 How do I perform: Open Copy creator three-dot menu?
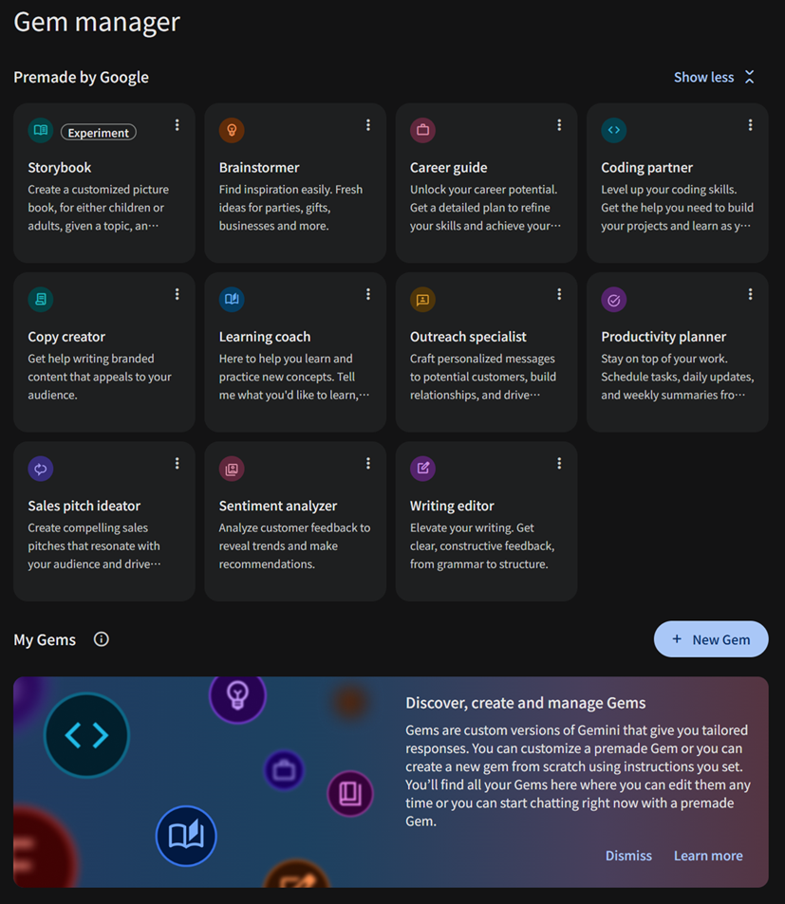click(178, 294)
